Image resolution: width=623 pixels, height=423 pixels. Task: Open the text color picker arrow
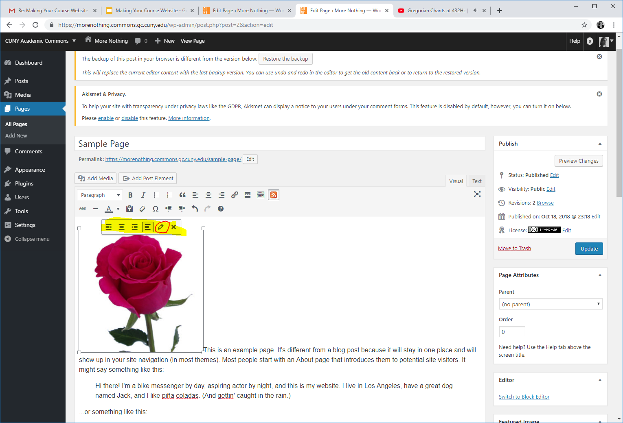(118, 209)
